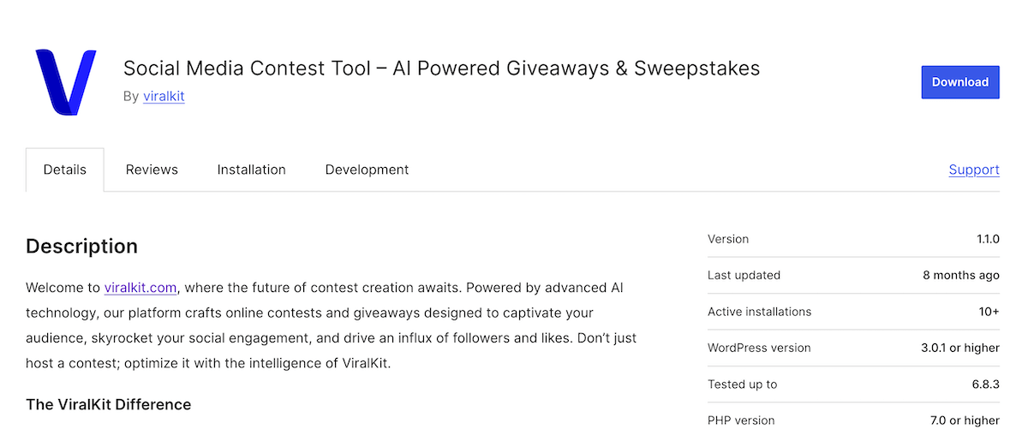Click the Version 1.1.0 row

[x=853, y=239]
